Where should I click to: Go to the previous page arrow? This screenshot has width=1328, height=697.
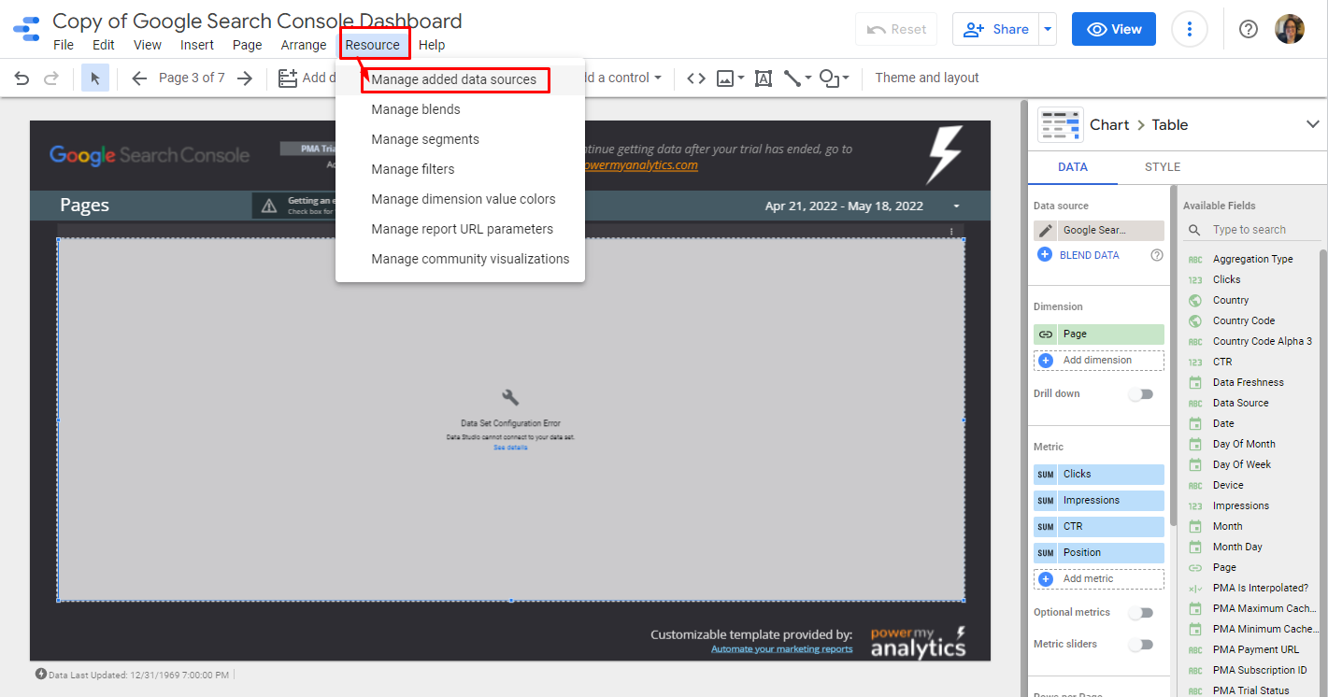click(x=139, y=78)
